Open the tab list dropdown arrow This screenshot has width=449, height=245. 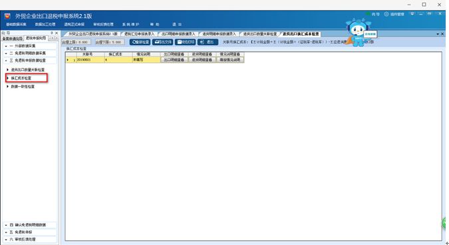tap(438, 34)
